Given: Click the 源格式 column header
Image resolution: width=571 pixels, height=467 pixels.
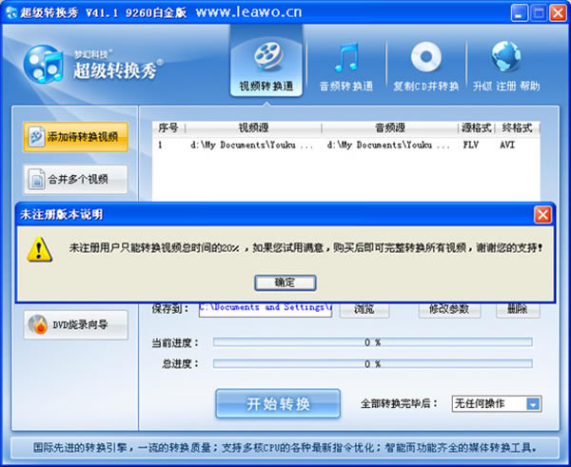Looking at the screenshot, I should (x=477, y=127).
